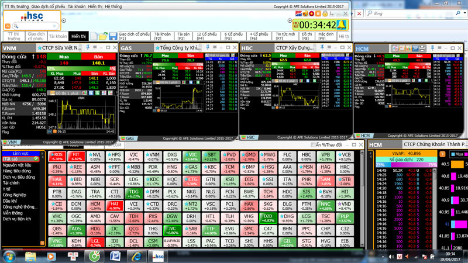Expand the left circular arrow beside hsc logo

click(64, 20)
